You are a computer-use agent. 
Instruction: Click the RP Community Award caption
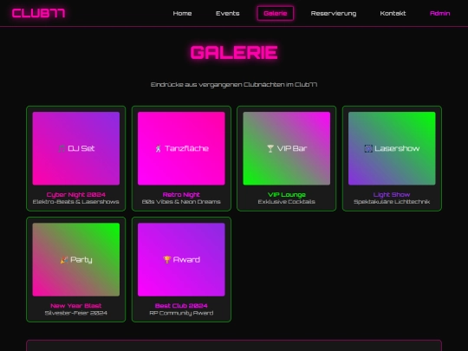point(181,313)
